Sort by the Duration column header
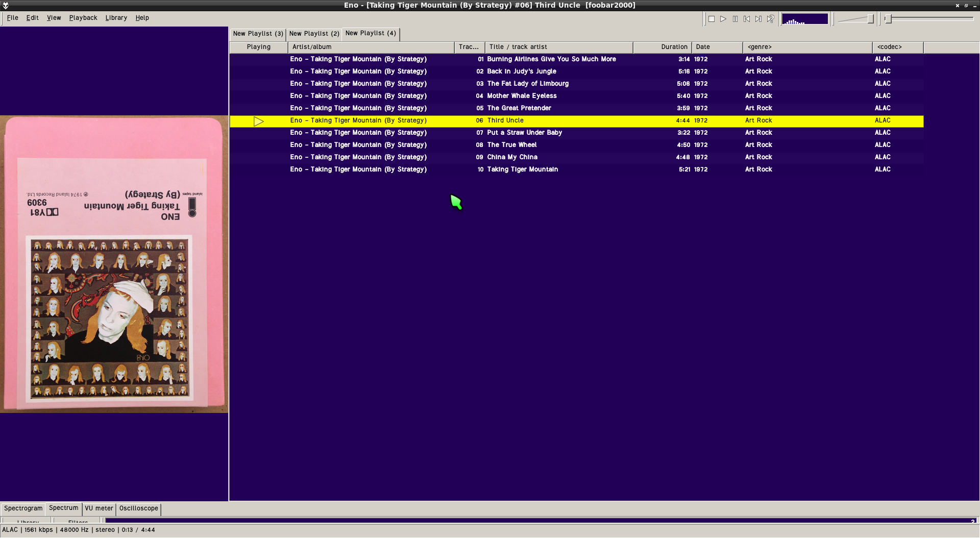980x538 pixels. click(663, 47)
